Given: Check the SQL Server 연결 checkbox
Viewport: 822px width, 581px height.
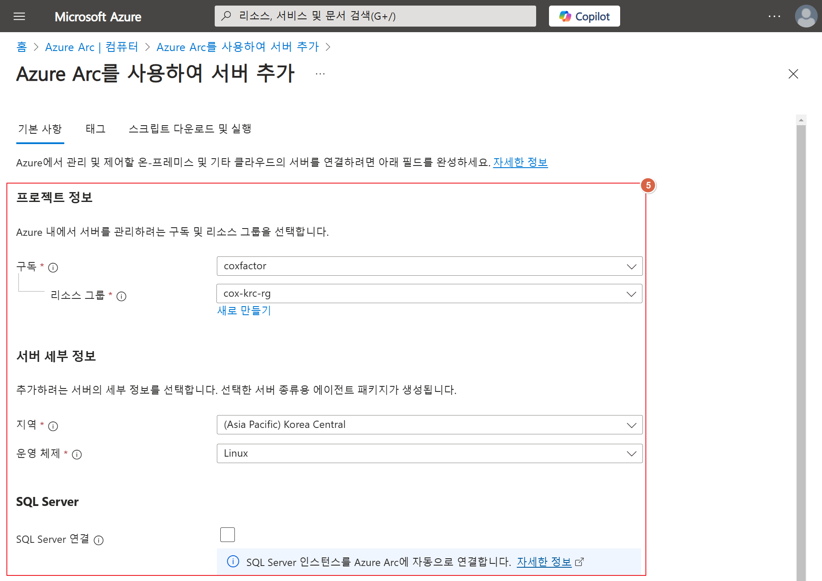Looking at the screenshot, I should [228, 535].
